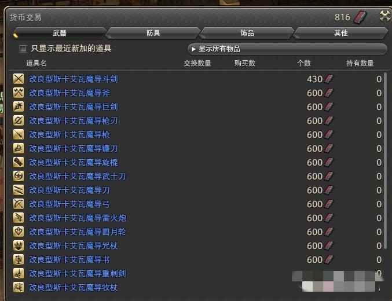Toggle 只显示最近新加的道具 checkbox
392x301 pixels.
23,49
